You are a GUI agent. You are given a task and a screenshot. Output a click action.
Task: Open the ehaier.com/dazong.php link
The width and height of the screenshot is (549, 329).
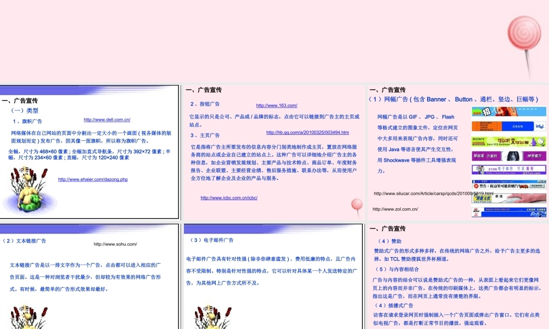[93, 179]
